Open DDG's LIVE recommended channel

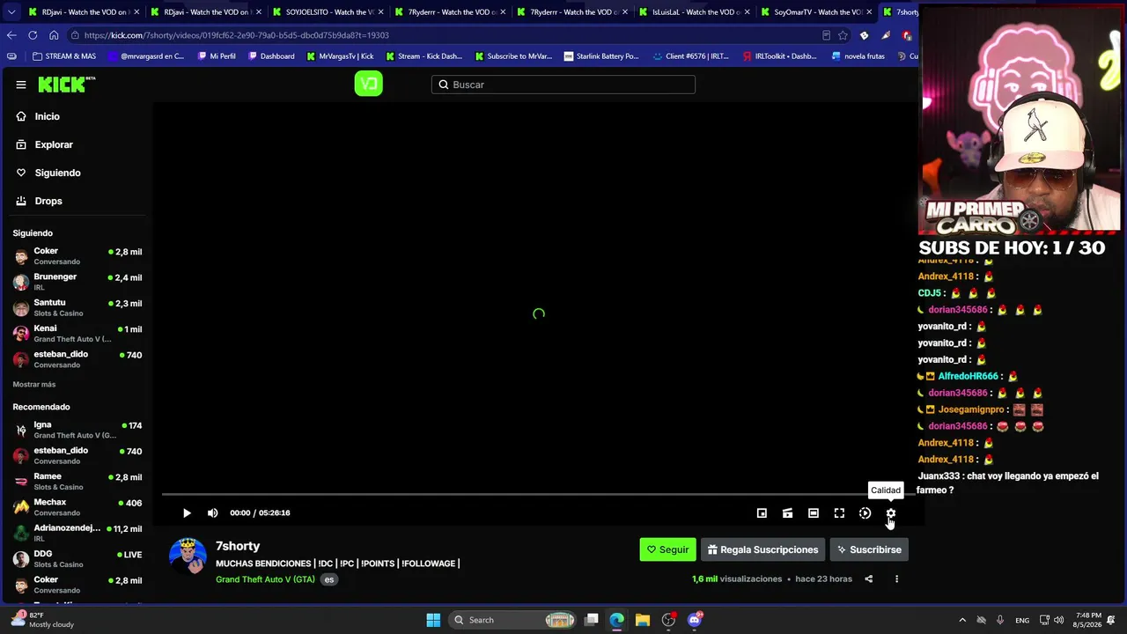(77, 559)
